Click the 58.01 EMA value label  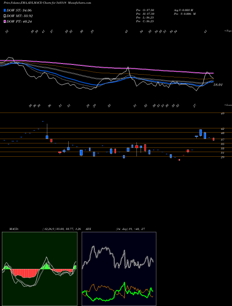point(218,85)
